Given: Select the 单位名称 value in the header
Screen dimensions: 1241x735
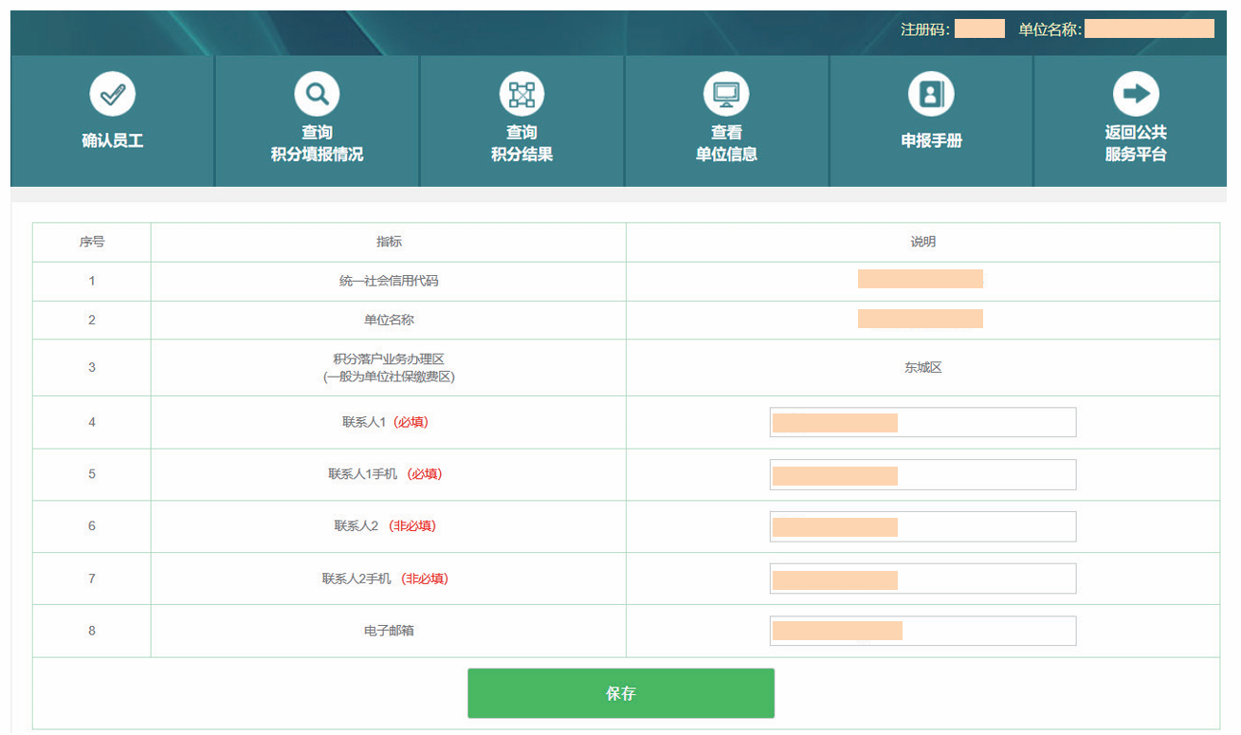Looking at the screenshot, I should point(1149,29).
